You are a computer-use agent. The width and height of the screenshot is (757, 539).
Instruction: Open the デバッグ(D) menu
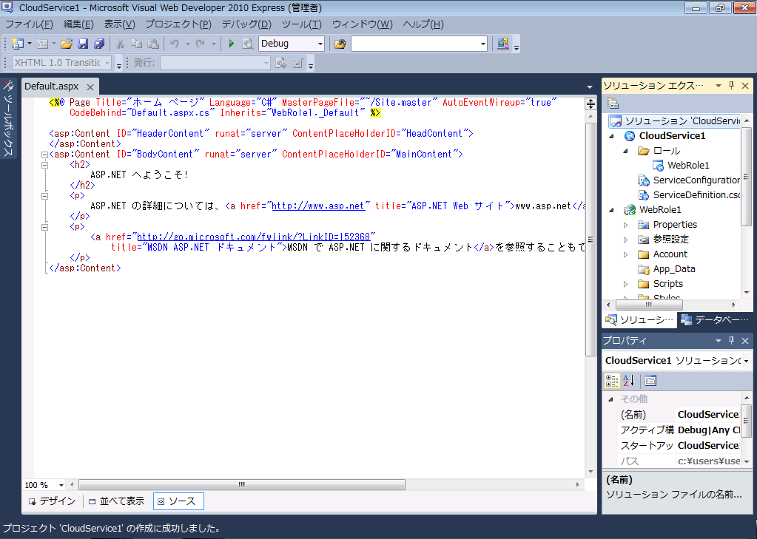click(246, 24)
